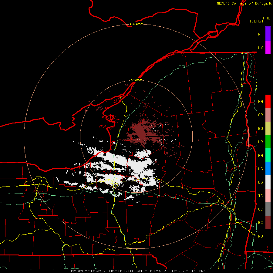Click the black ND no data swatch

coord(268,236)
